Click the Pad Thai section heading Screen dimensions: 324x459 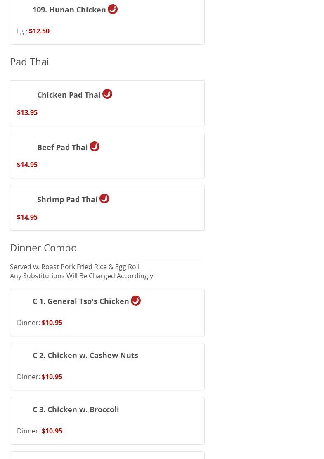pyautogui.click(x=29, y=62)
